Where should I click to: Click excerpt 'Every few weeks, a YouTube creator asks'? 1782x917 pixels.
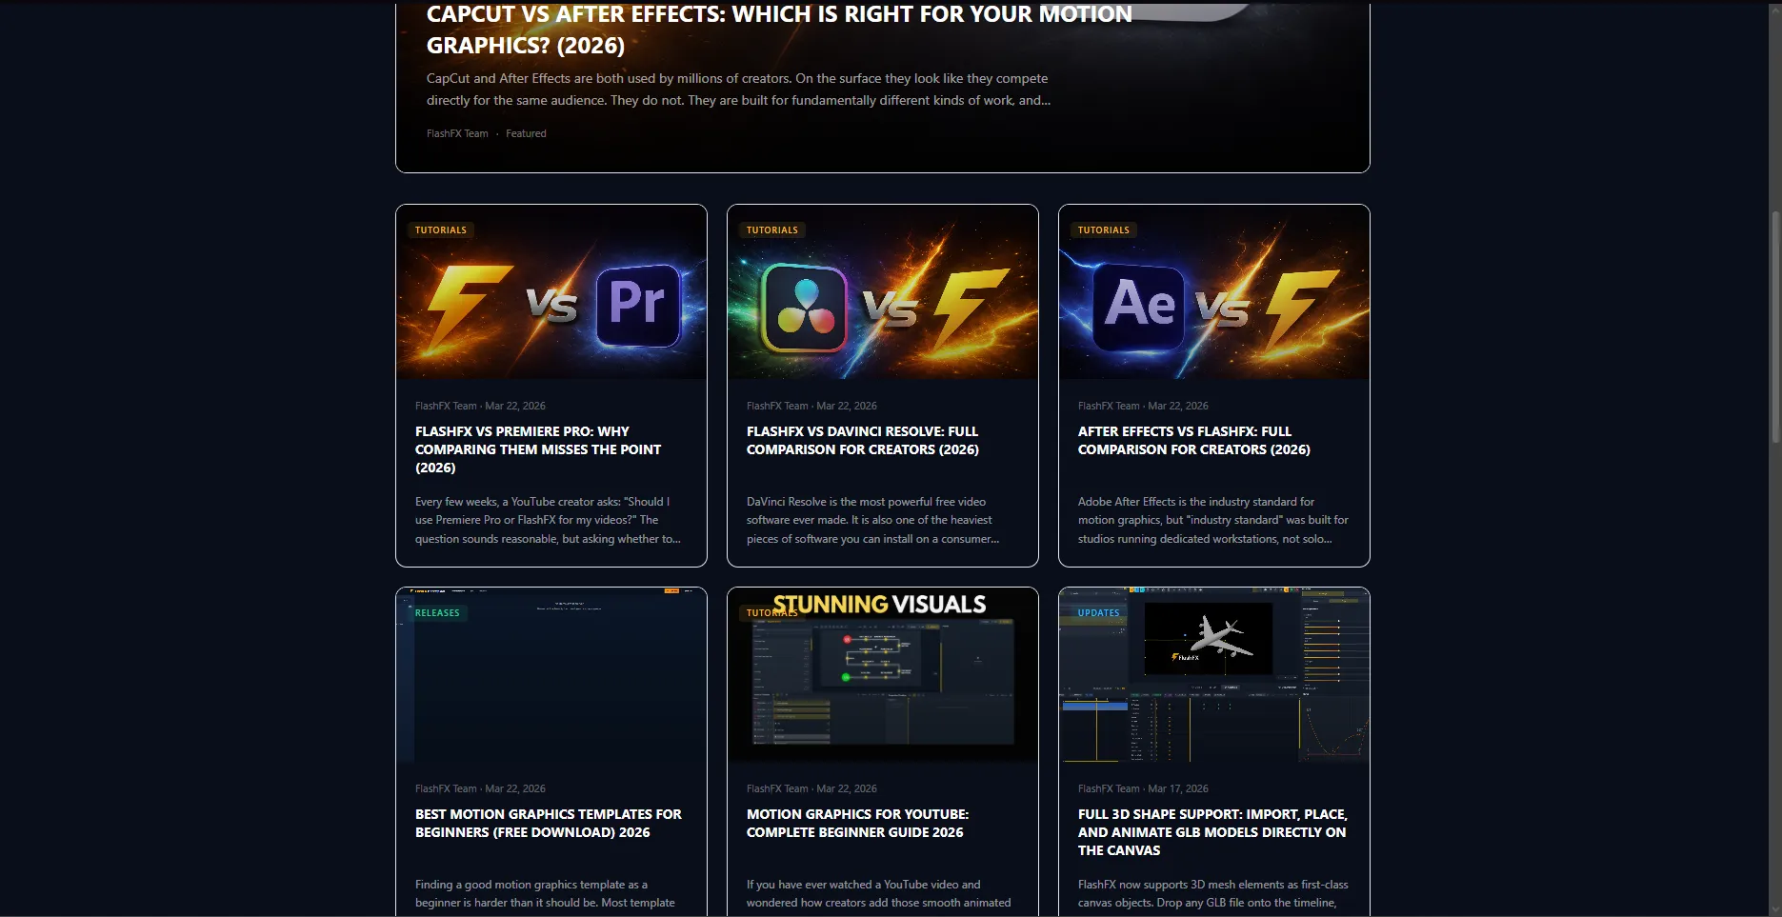point(548,520)
